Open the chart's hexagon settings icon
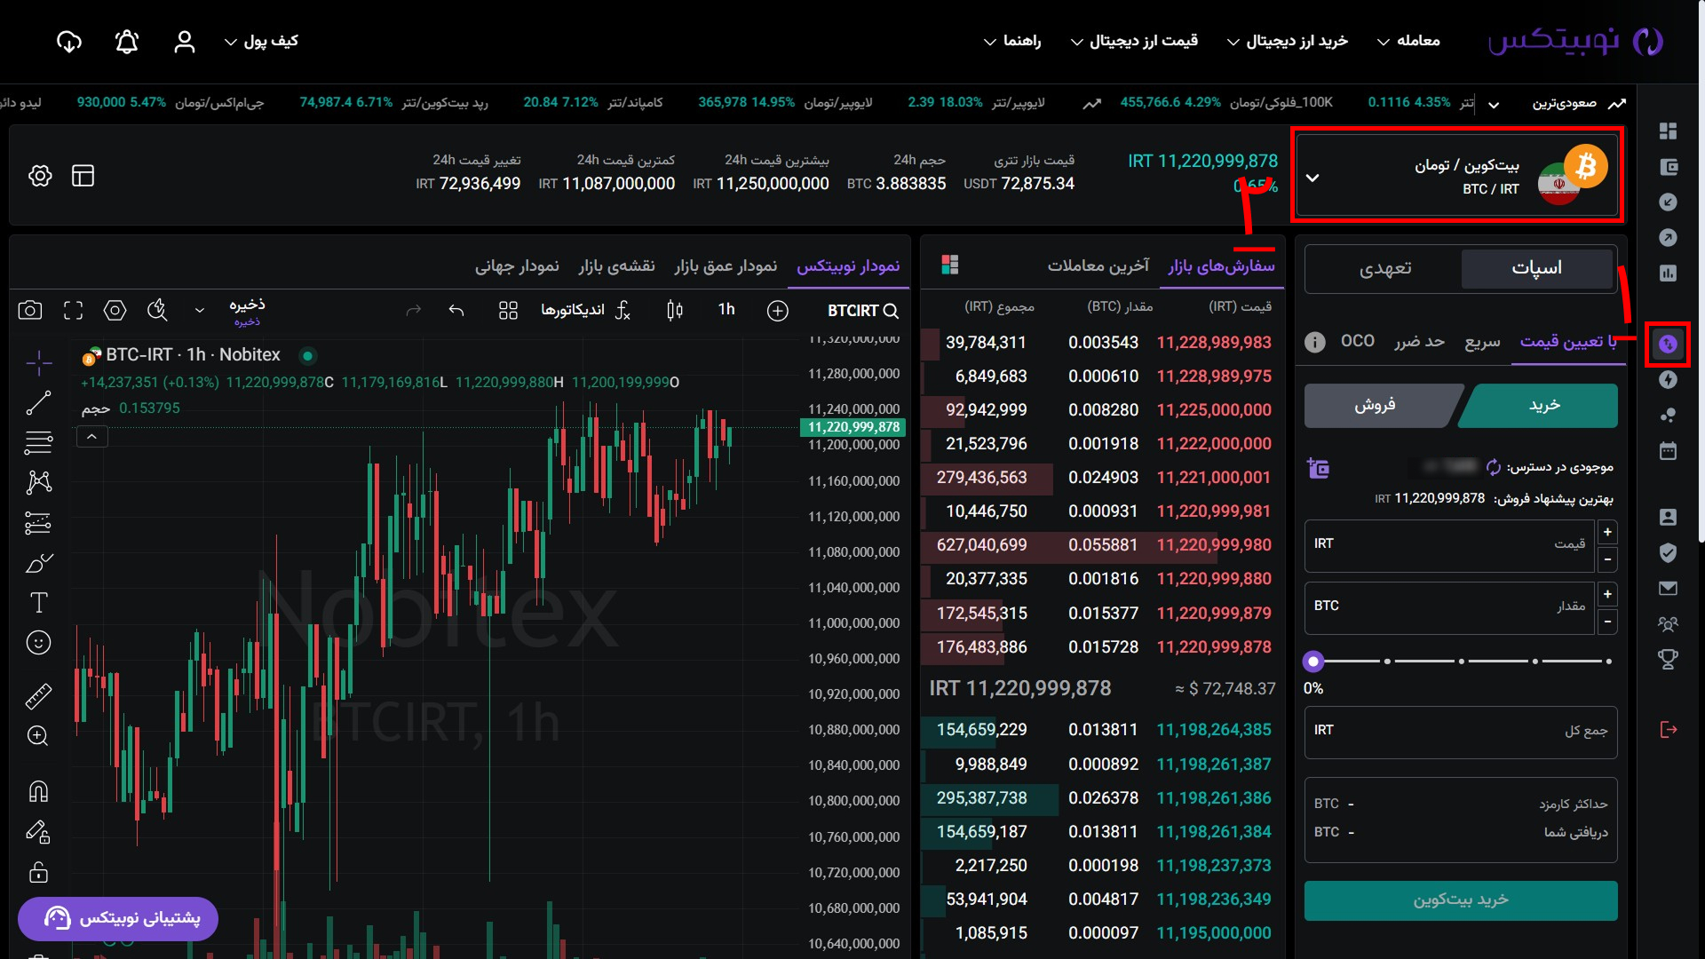This screenshot has height=959, width=1705. [115, 310]
